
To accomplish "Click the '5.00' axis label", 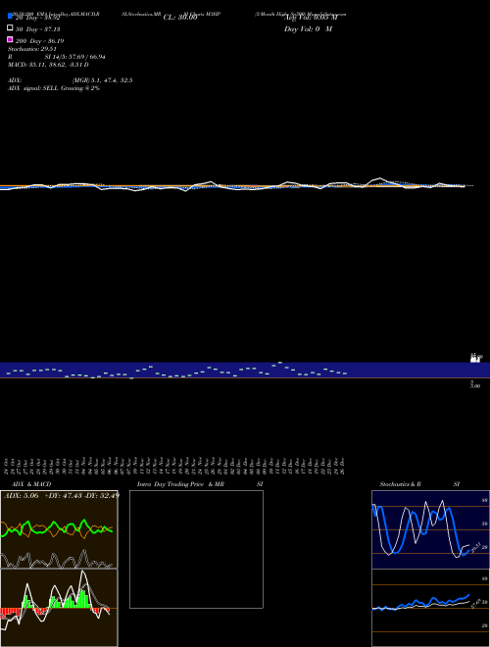I will click(475, 386).
